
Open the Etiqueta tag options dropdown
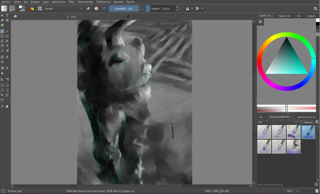click(x=307, y=122)
